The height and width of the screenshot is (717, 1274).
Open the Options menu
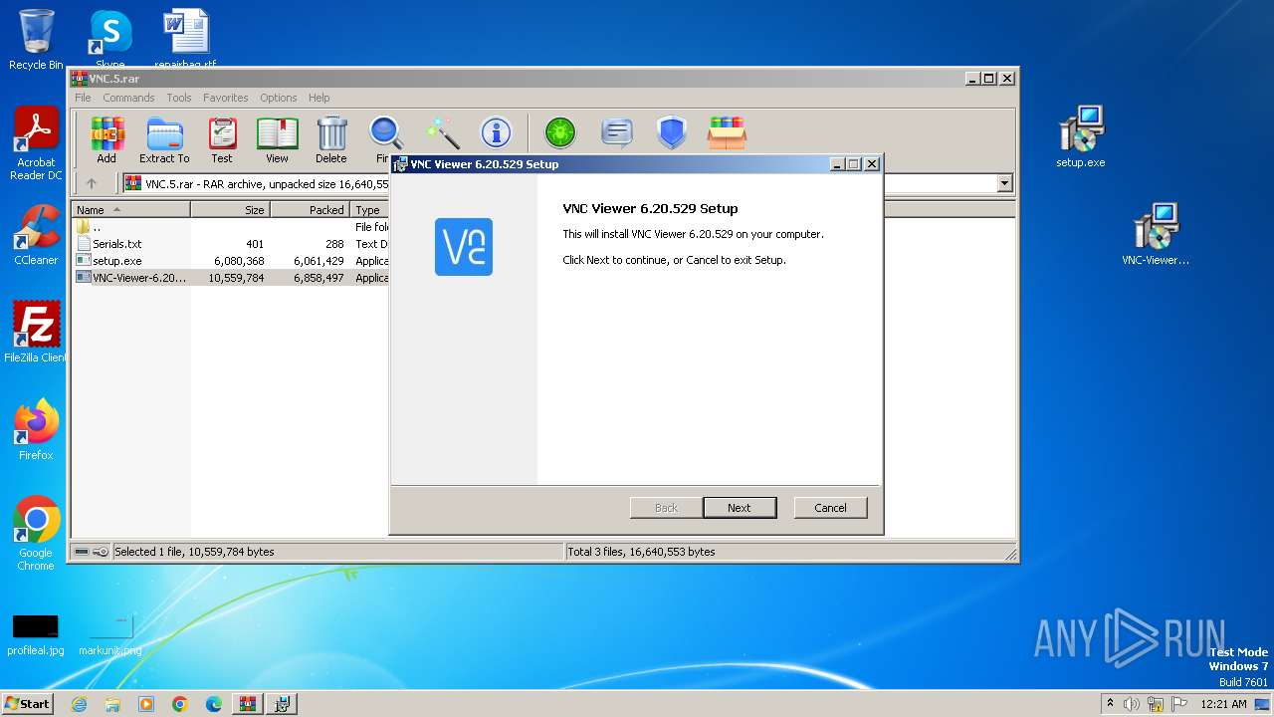[x=279, y=98]
